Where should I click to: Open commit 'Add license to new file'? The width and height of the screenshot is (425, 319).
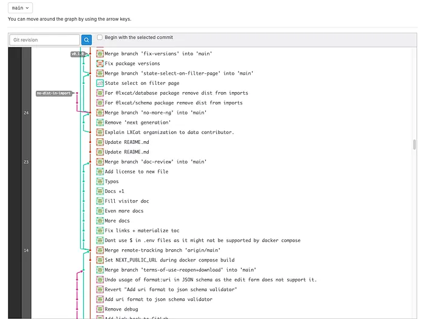(x=137, y=172)
